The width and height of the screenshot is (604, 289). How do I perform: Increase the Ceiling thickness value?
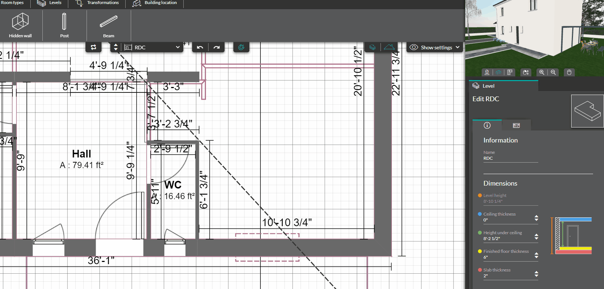point(536,216)
